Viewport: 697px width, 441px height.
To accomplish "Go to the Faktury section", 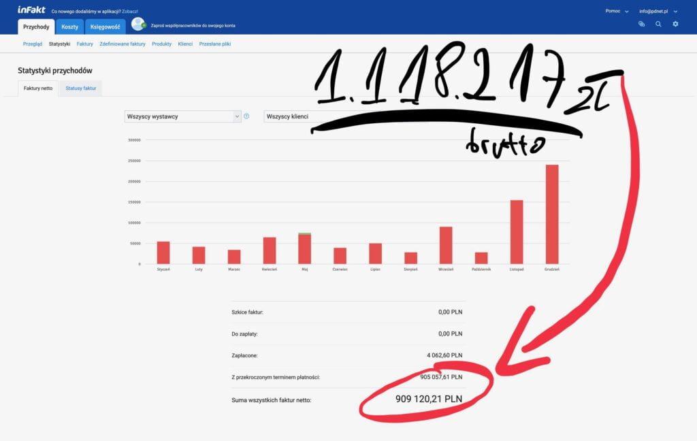I will 84,44.
